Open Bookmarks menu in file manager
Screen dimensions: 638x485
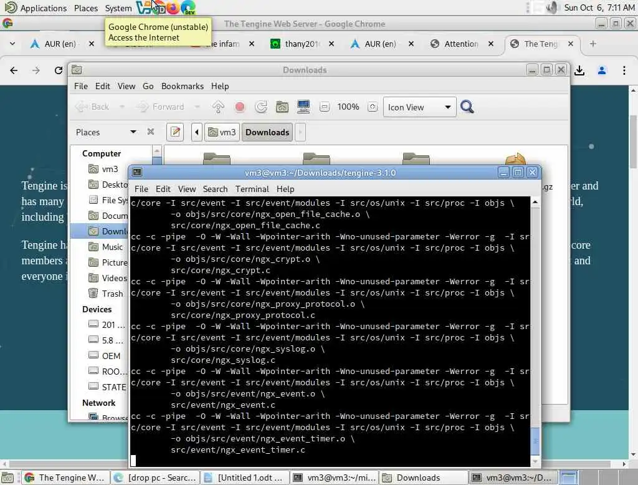tap(183, 86)
